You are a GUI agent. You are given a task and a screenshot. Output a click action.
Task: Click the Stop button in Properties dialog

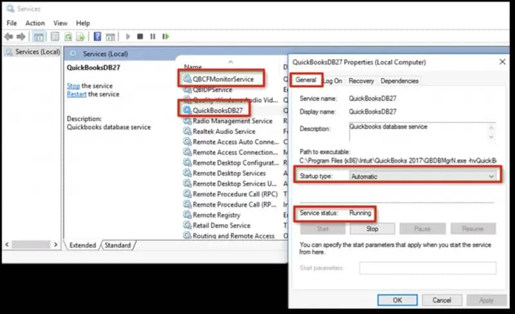[373, 228]
